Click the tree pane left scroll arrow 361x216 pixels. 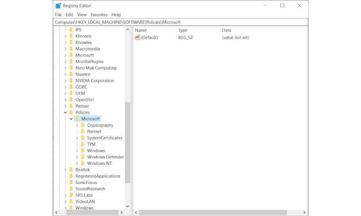click(56, 212)
